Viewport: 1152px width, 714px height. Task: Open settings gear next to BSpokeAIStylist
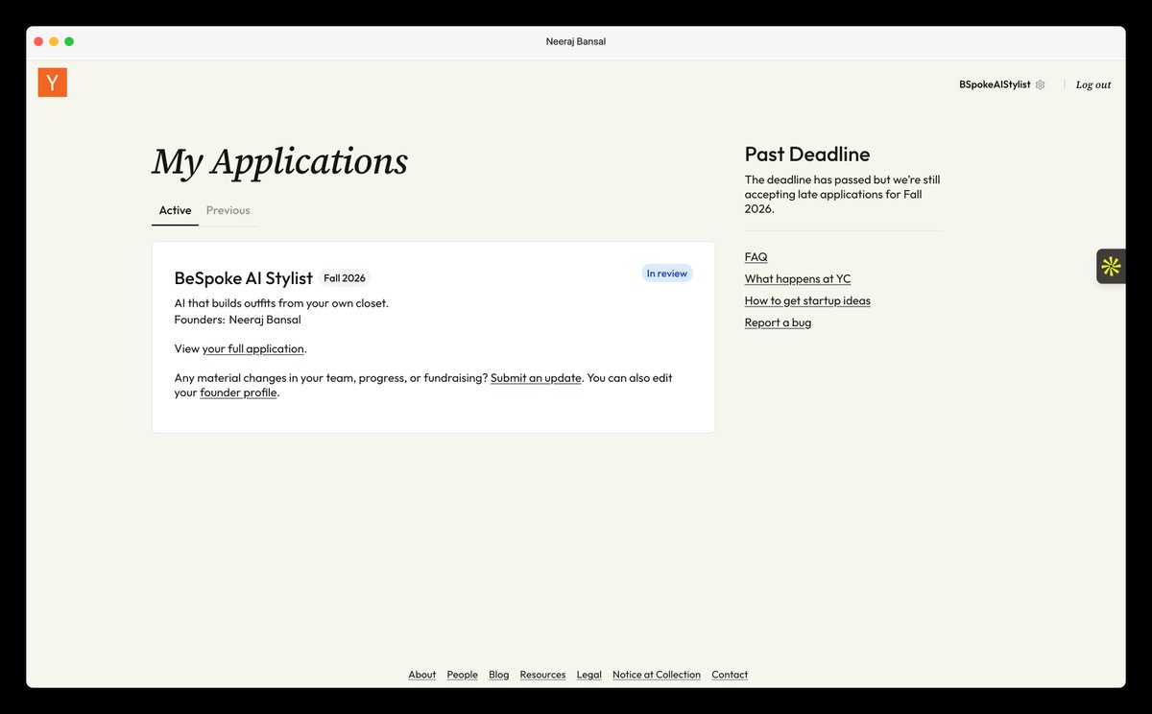coord(1040,84)
